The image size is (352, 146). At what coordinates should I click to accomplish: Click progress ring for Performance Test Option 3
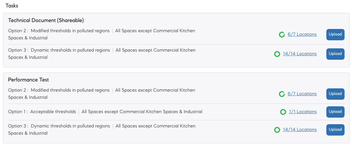[277, 130]
